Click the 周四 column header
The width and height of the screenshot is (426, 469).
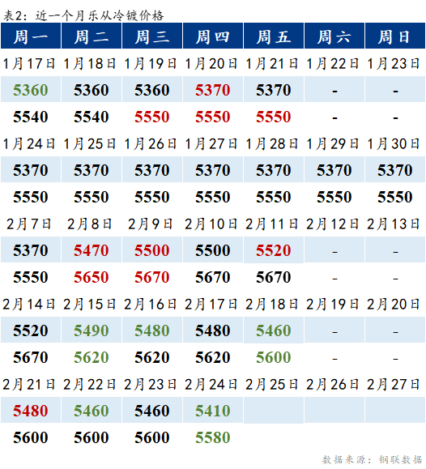(213, 36)
